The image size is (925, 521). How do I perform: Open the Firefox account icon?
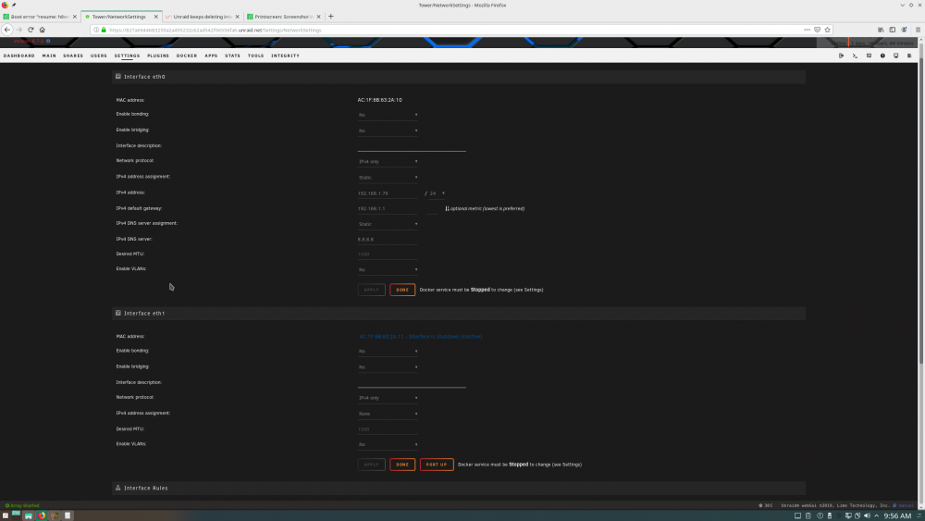point(905,30)
